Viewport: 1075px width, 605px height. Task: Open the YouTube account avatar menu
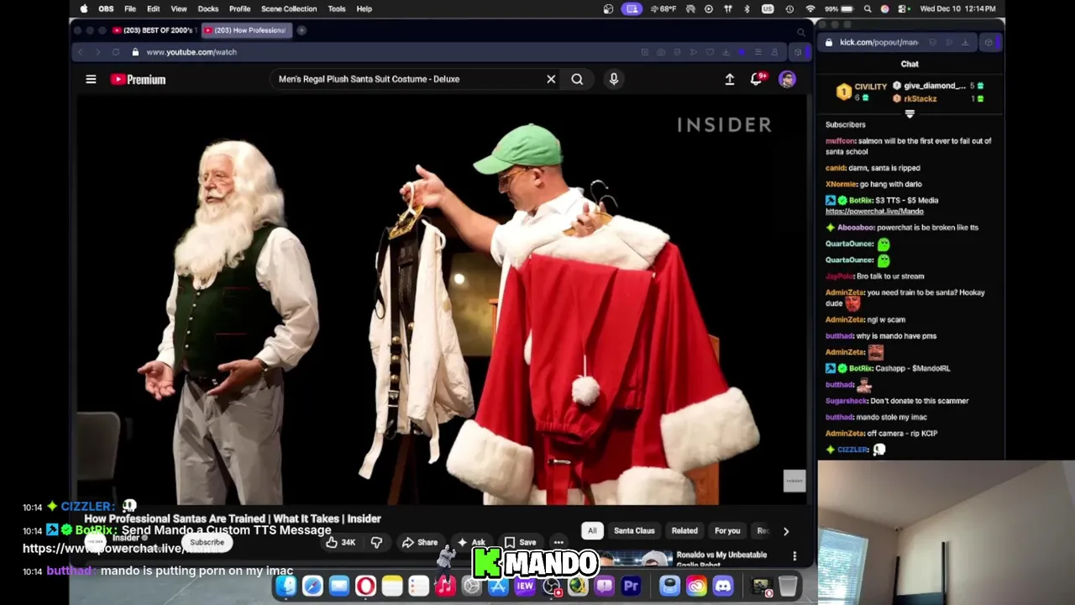[x=787, y=79]
